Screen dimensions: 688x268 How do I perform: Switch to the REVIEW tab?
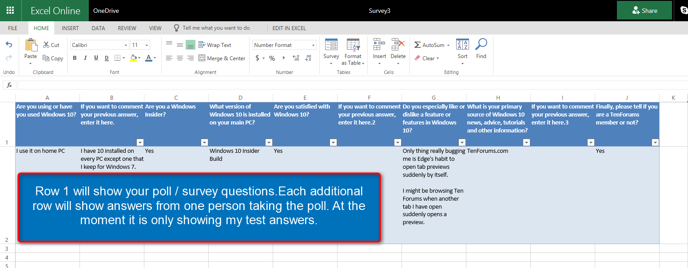point(127,28)
